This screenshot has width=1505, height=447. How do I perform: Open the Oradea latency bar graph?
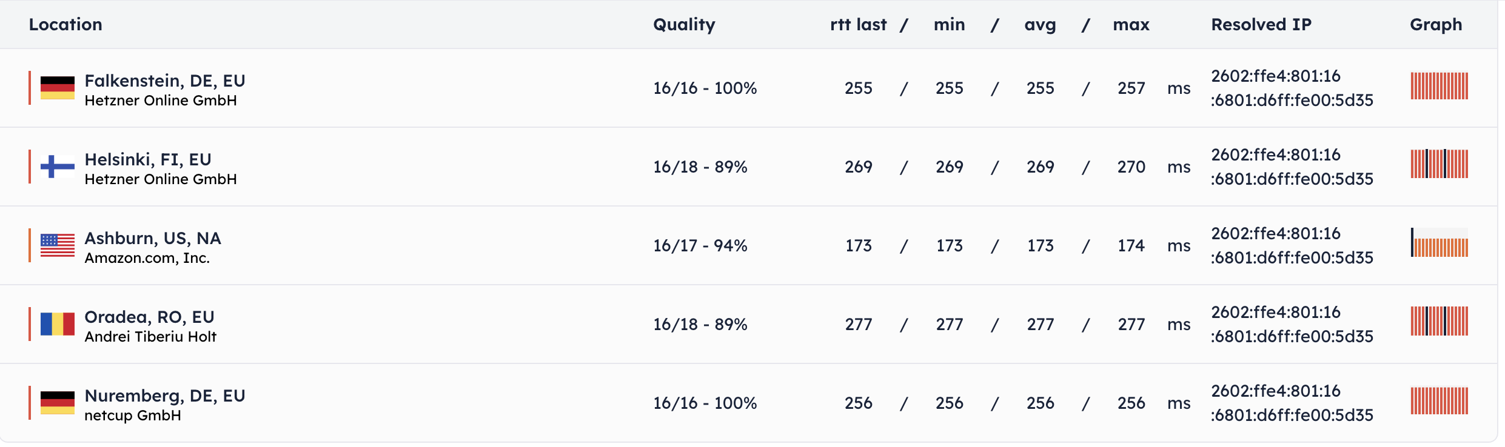pyautogui.click(x=1439, y=322)
